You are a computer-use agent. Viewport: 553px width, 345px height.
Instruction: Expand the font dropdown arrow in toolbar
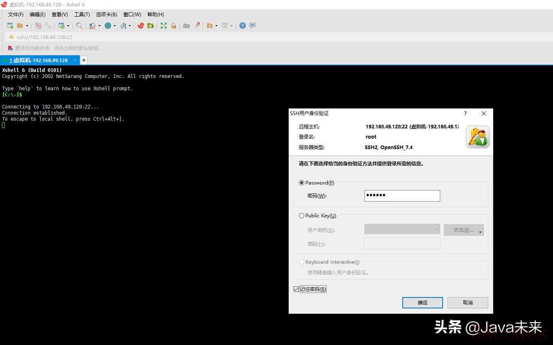click(x=130, y=26)
